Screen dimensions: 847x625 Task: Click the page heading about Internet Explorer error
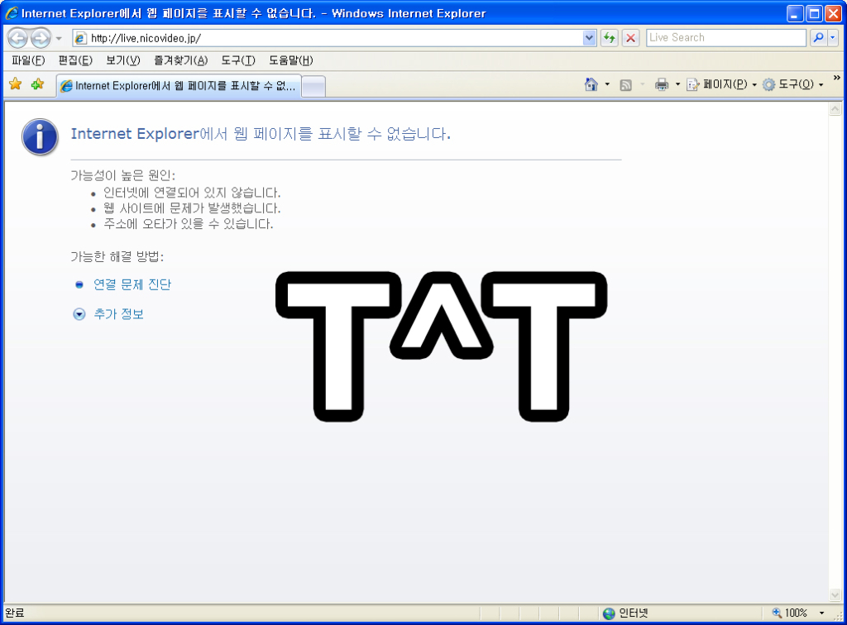261,133
